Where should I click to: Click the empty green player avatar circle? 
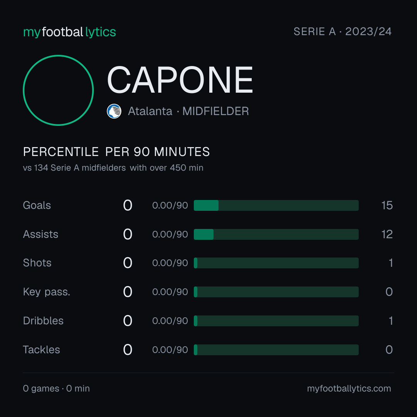pos(58,90)
